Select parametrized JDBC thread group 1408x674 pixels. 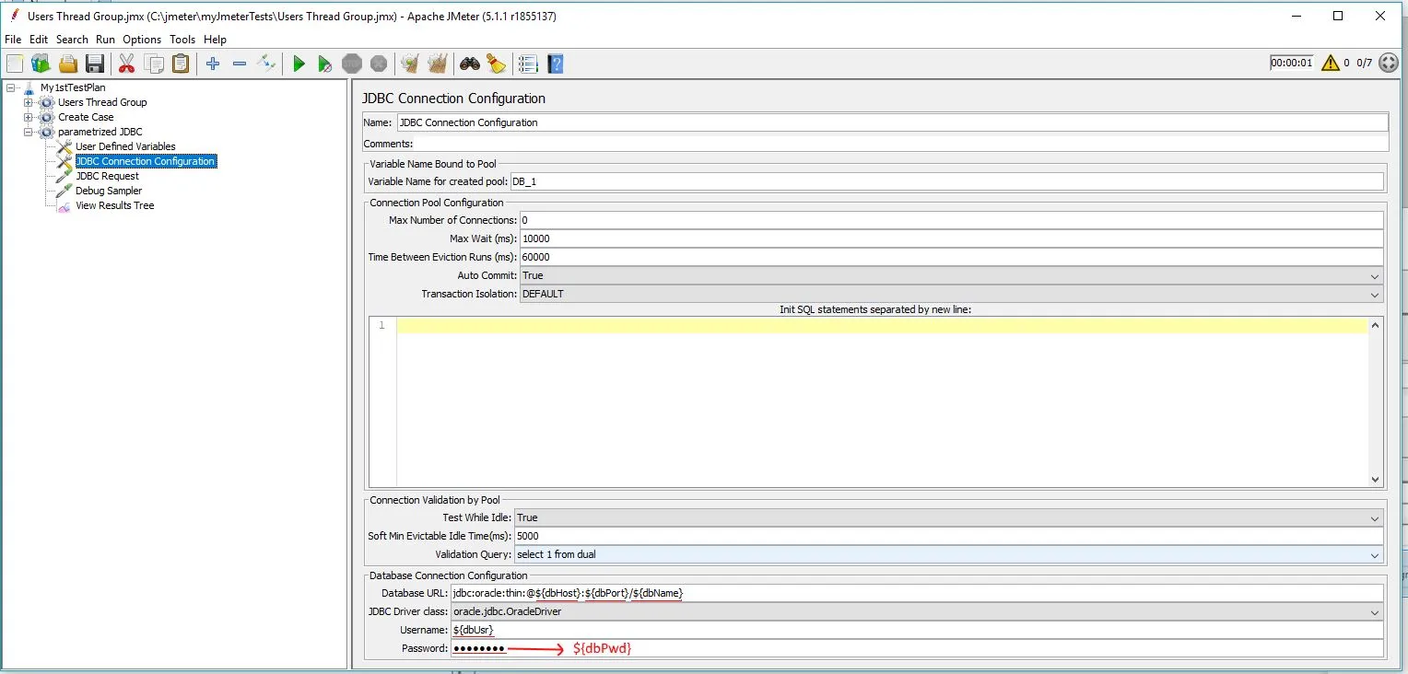(x=100, y=132)
